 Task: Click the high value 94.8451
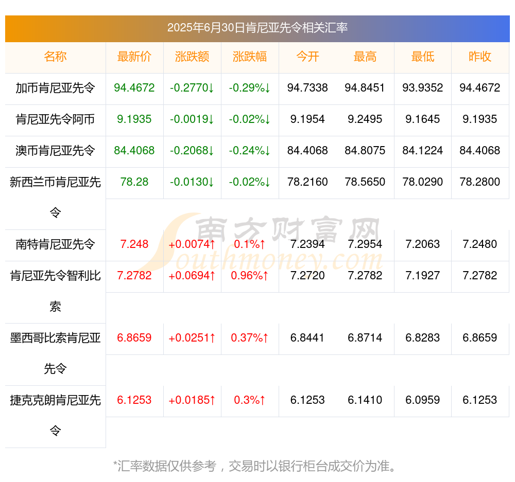pos(365,88)
